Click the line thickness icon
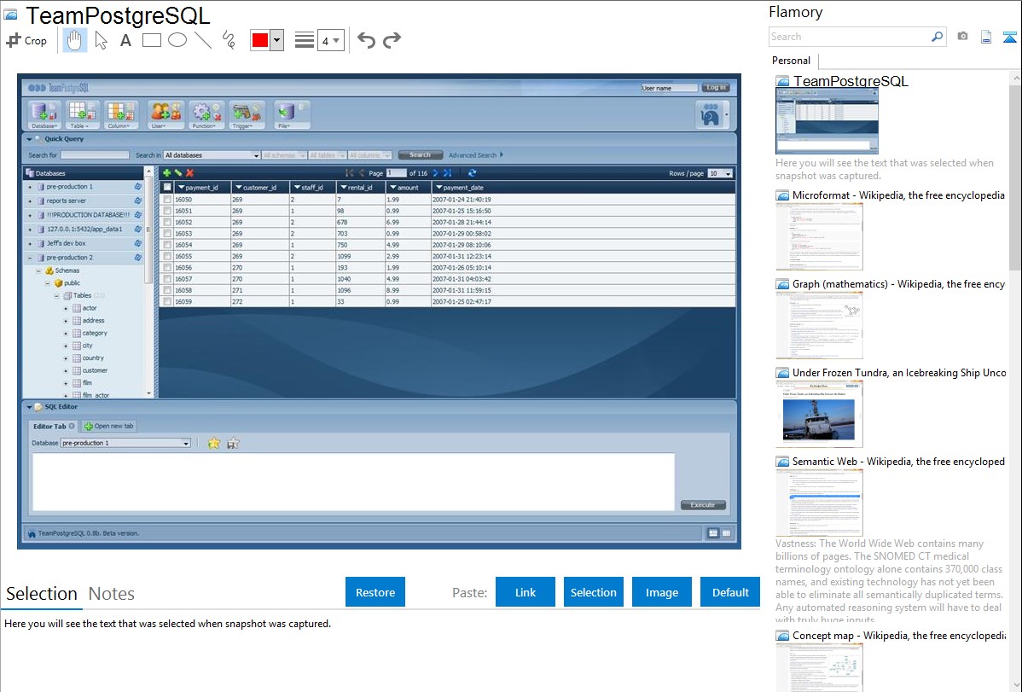 pos(305,40)
